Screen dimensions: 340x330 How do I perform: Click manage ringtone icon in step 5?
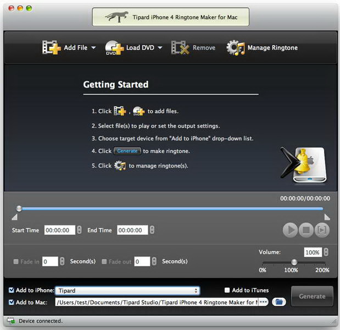point(120,166)
